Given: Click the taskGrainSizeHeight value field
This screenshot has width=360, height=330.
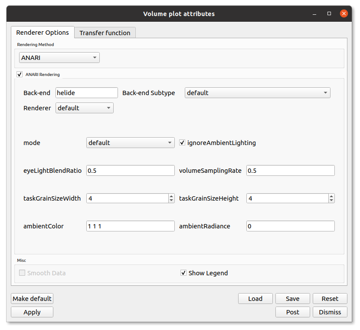Looking at the screenshot, I should click(288, 198).
